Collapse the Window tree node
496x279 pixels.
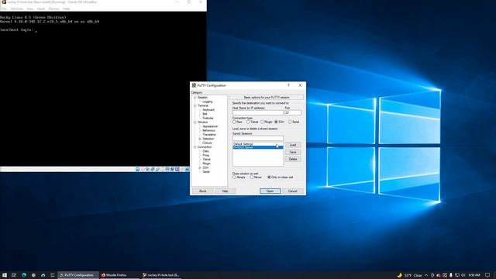pyautogui.click(x=195, y=122)
